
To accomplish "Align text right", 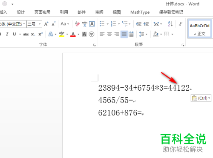I will (x=117, y=34).
